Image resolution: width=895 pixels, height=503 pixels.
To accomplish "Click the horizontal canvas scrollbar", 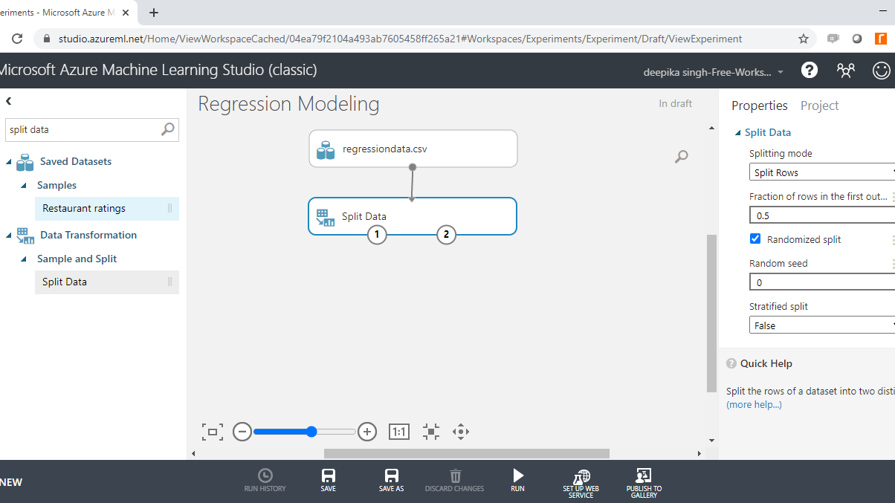I will tap(466, 453).
